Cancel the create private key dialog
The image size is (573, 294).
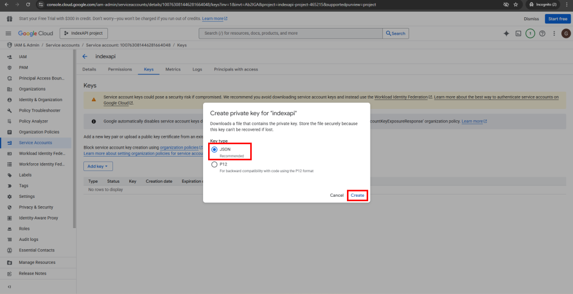336,195
